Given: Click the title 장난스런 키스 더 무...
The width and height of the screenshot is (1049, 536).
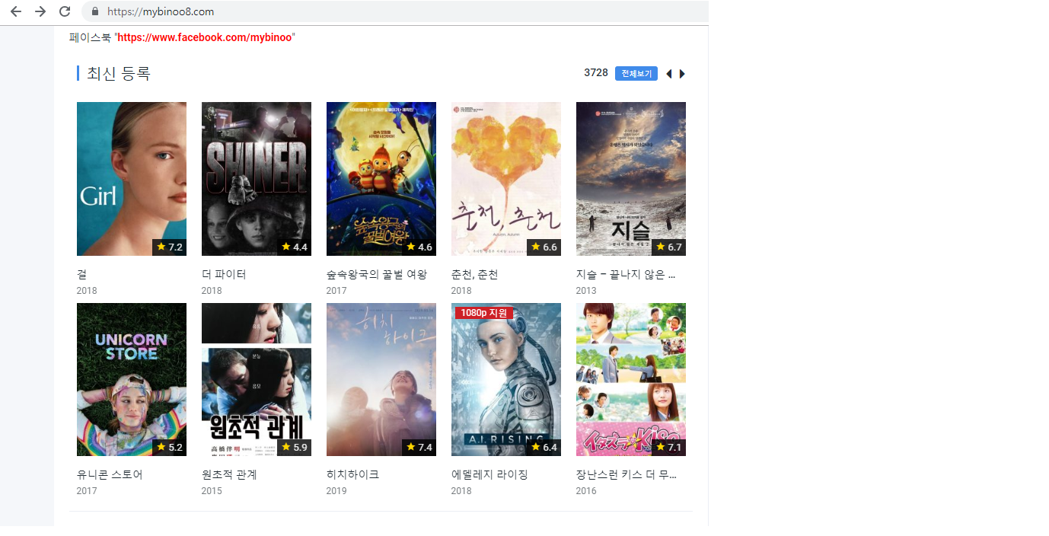Looking at the screenshot, I should (x=626, y=474).
